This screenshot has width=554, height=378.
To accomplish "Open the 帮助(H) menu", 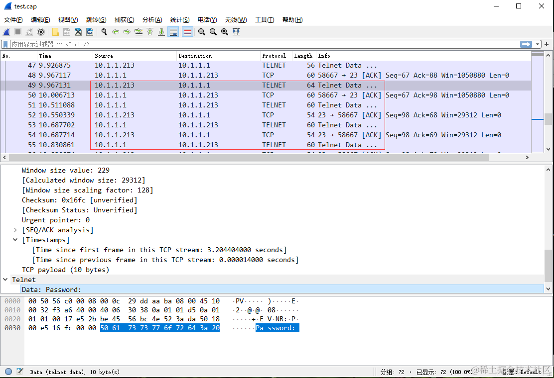I will tap(292, 20).
